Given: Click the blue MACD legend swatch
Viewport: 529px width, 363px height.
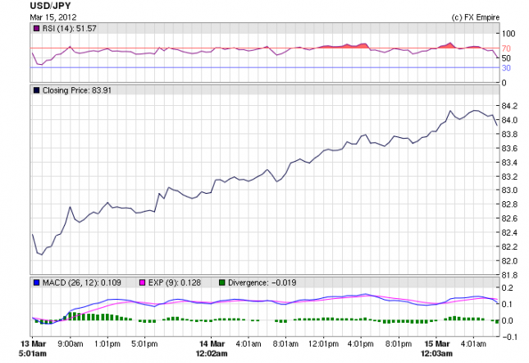Looking at the screenshot, I should click(36, 283).
